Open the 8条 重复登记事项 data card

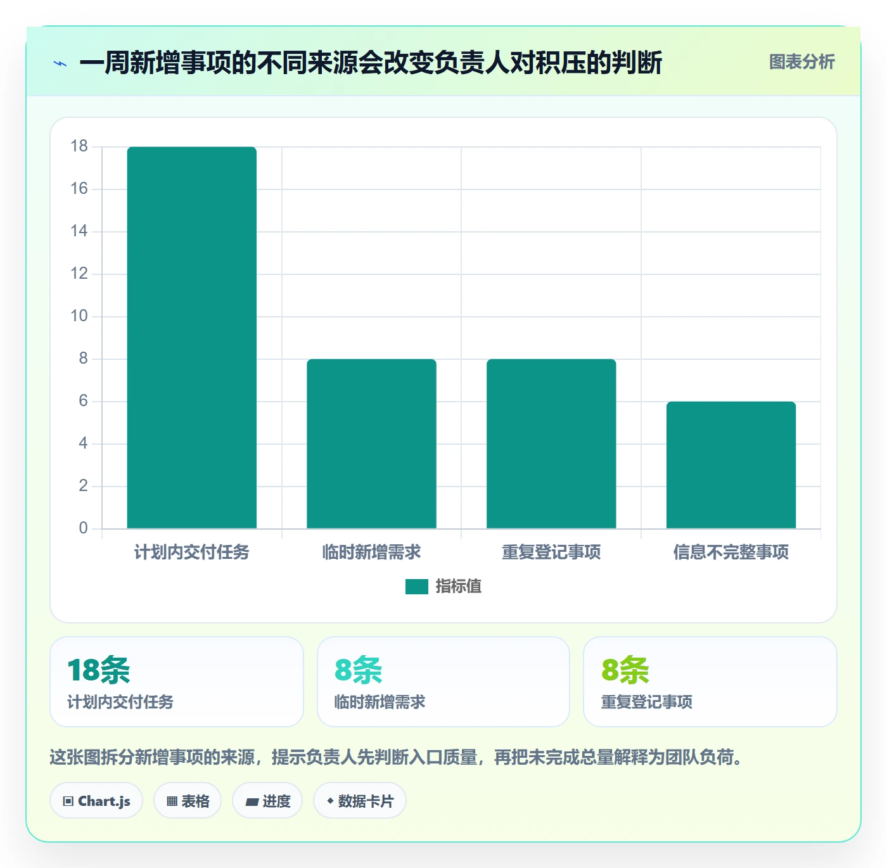(x=710, y=682)
